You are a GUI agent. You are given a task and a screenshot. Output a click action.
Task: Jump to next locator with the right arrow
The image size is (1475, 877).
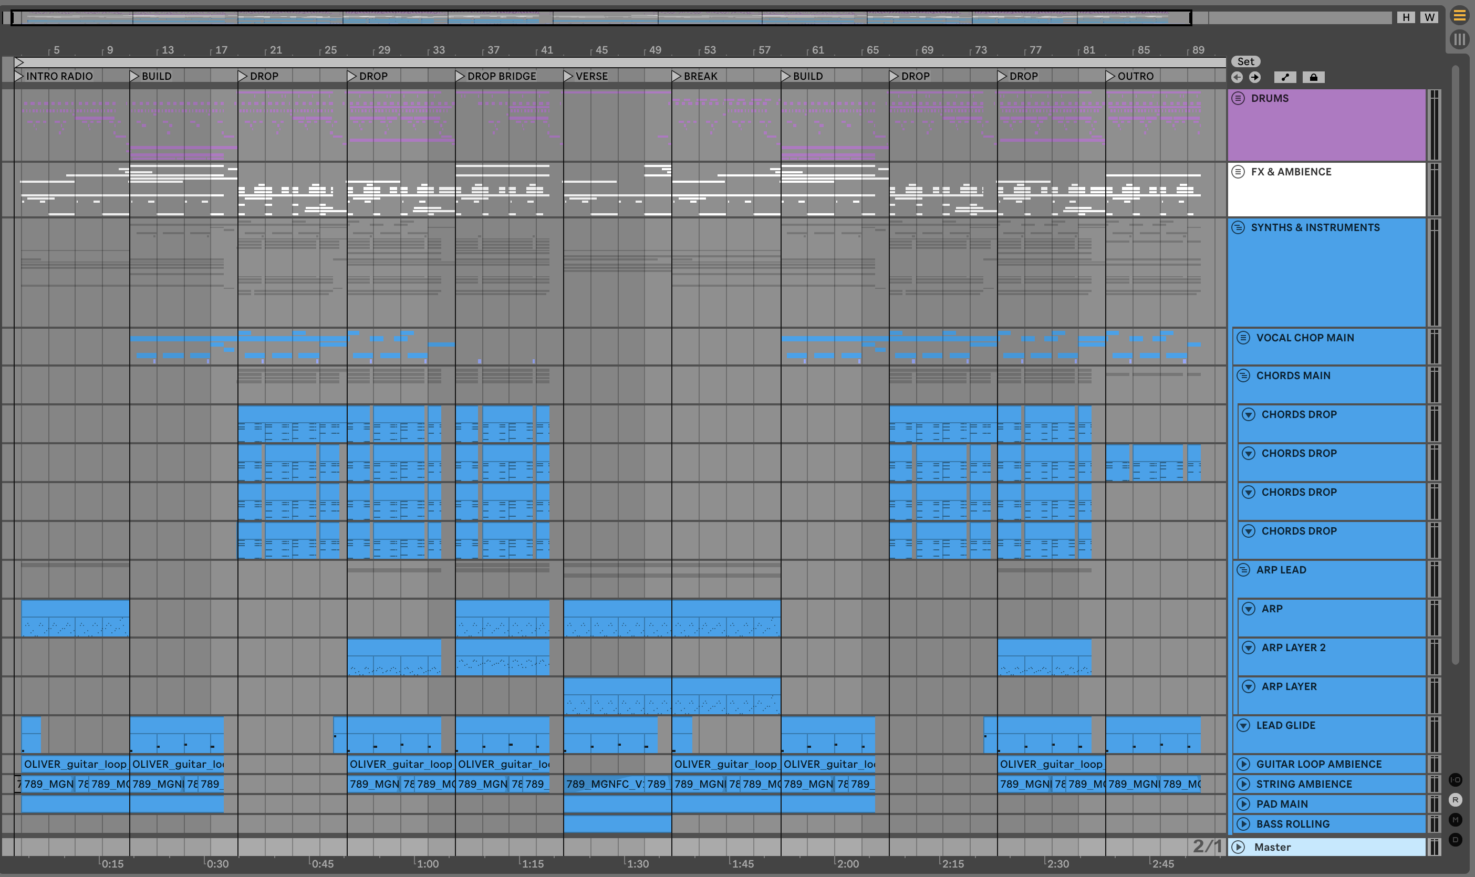pos(1254,77)
